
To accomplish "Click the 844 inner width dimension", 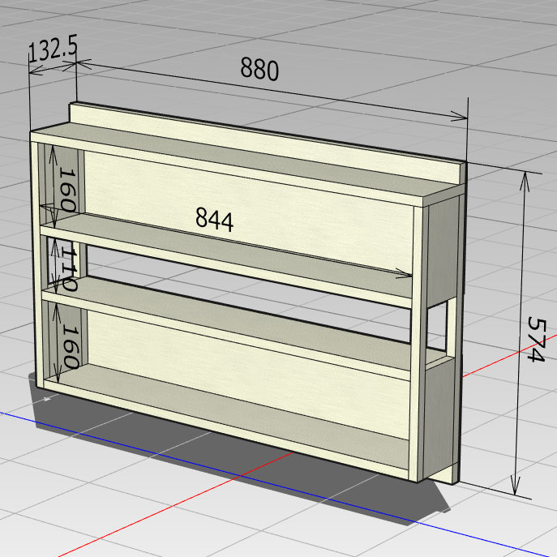I will [214, 219].
